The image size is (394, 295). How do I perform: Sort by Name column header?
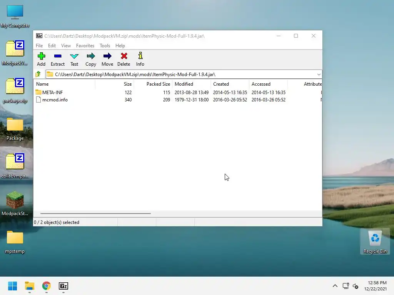point(64,84)
